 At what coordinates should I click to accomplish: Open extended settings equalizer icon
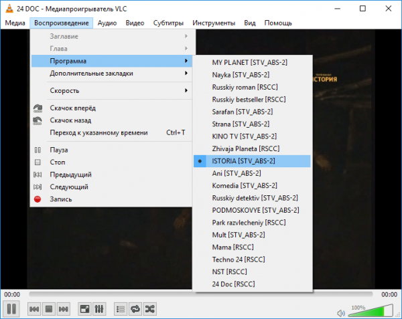(99, 309)
